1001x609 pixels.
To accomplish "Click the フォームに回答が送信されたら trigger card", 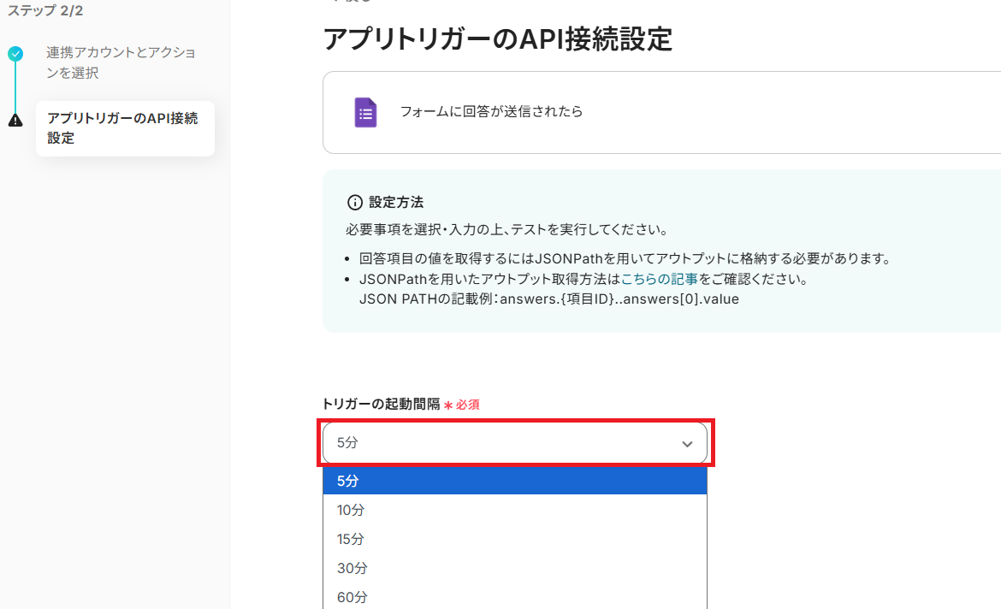I will 659,112.
